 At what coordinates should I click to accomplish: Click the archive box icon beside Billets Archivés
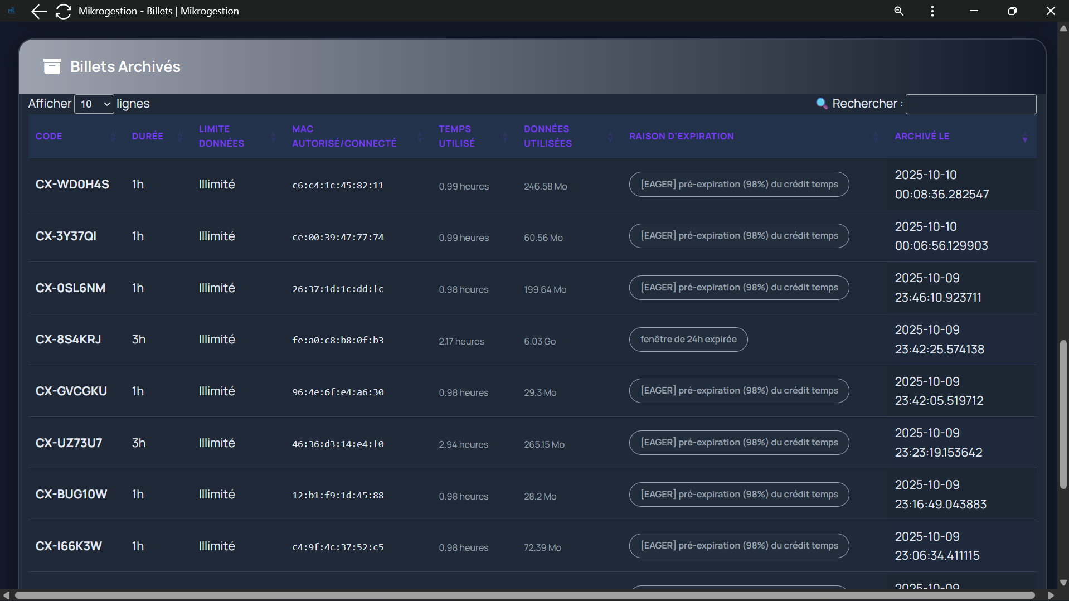pos(51,66)
